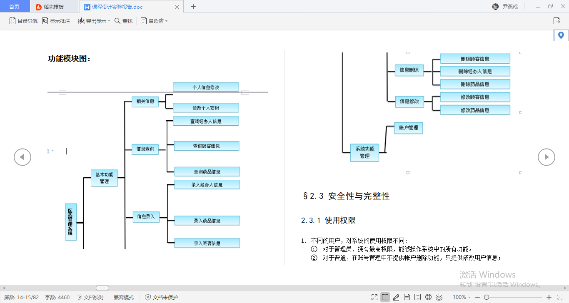569x303 pixels.
Task: Open account name 尹燕成
Action: click(510, 7)
